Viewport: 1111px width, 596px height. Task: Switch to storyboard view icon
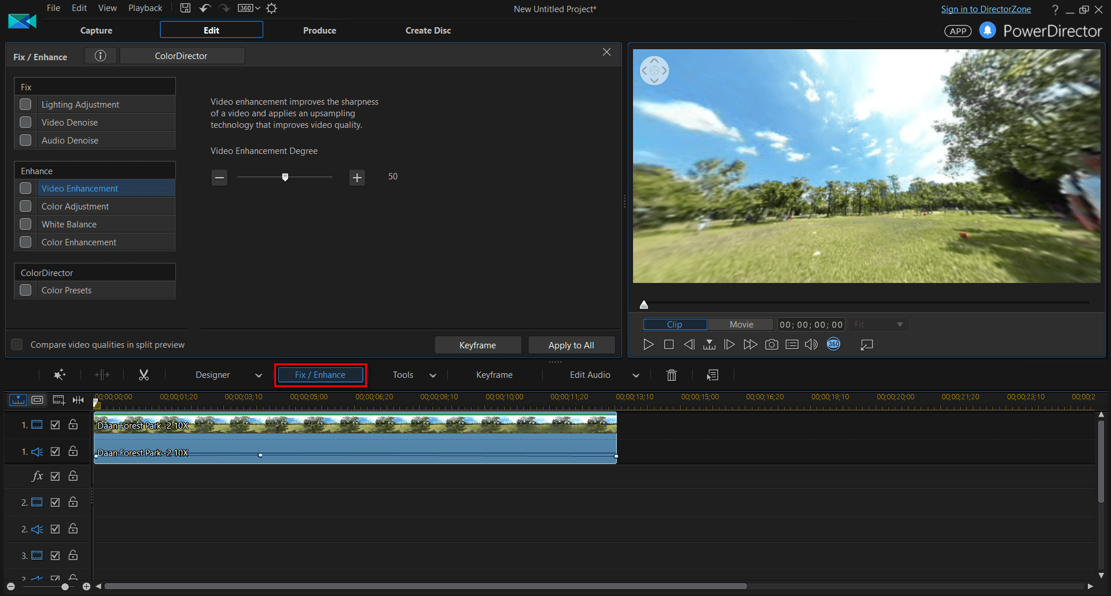point(38,400)
